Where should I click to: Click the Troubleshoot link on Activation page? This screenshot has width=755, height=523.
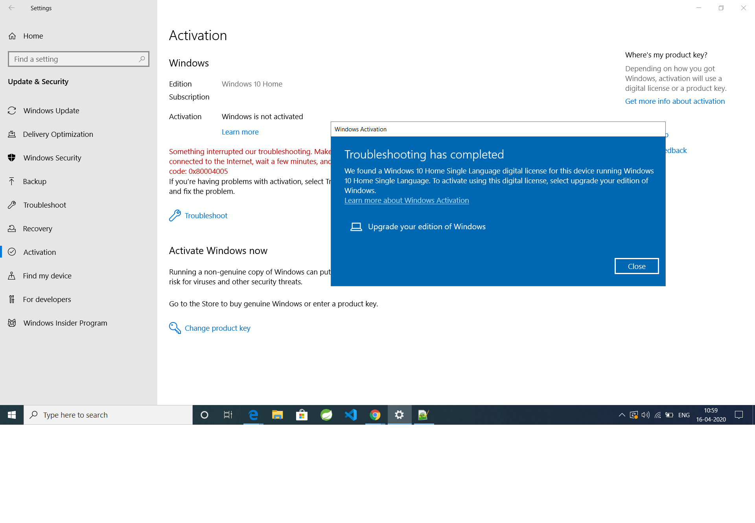[x=206, y=215]
